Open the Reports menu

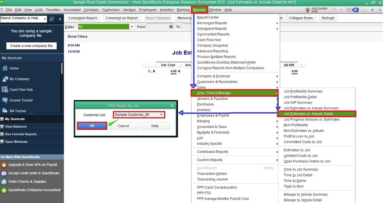[x=199, y=10]
